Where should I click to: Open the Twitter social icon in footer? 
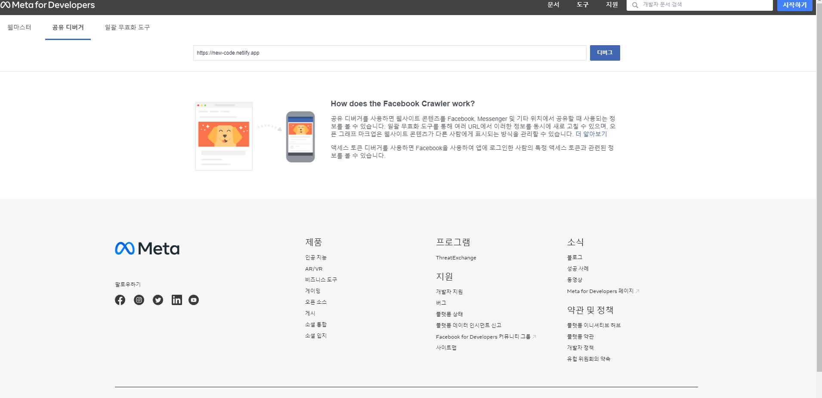[158, 300]
